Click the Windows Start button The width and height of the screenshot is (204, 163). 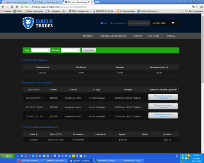[x=7, y=156]
